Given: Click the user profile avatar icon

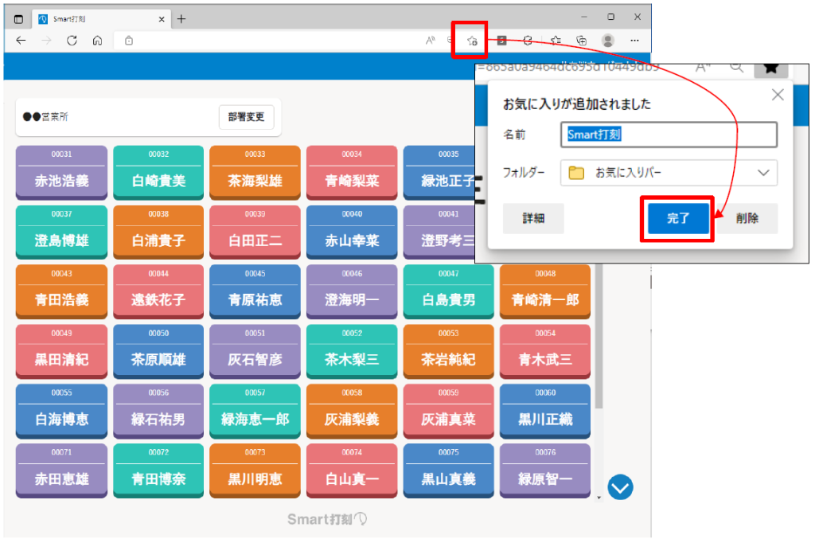Looking at the screenshot, I should (x=608, y=41).
